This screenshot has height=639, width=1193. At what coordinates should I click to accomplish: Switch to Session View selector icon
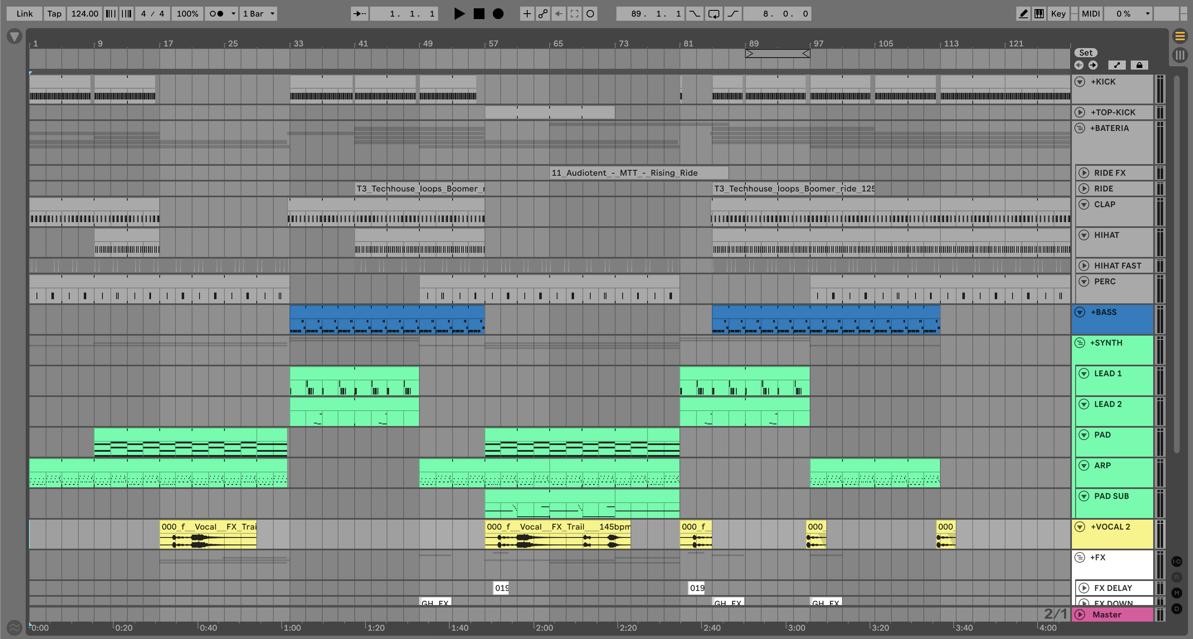pos(1180,55)
